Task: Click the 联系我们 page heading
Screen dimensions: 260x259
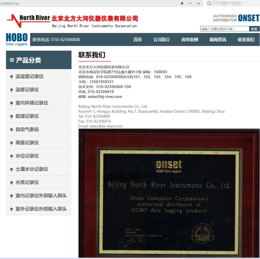Action: click(92, 55)
